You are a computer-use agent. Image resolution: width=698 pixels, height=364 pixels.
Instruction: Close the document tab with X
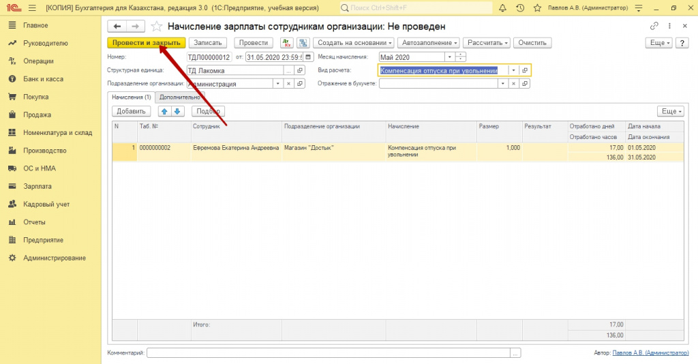point(684,26)
